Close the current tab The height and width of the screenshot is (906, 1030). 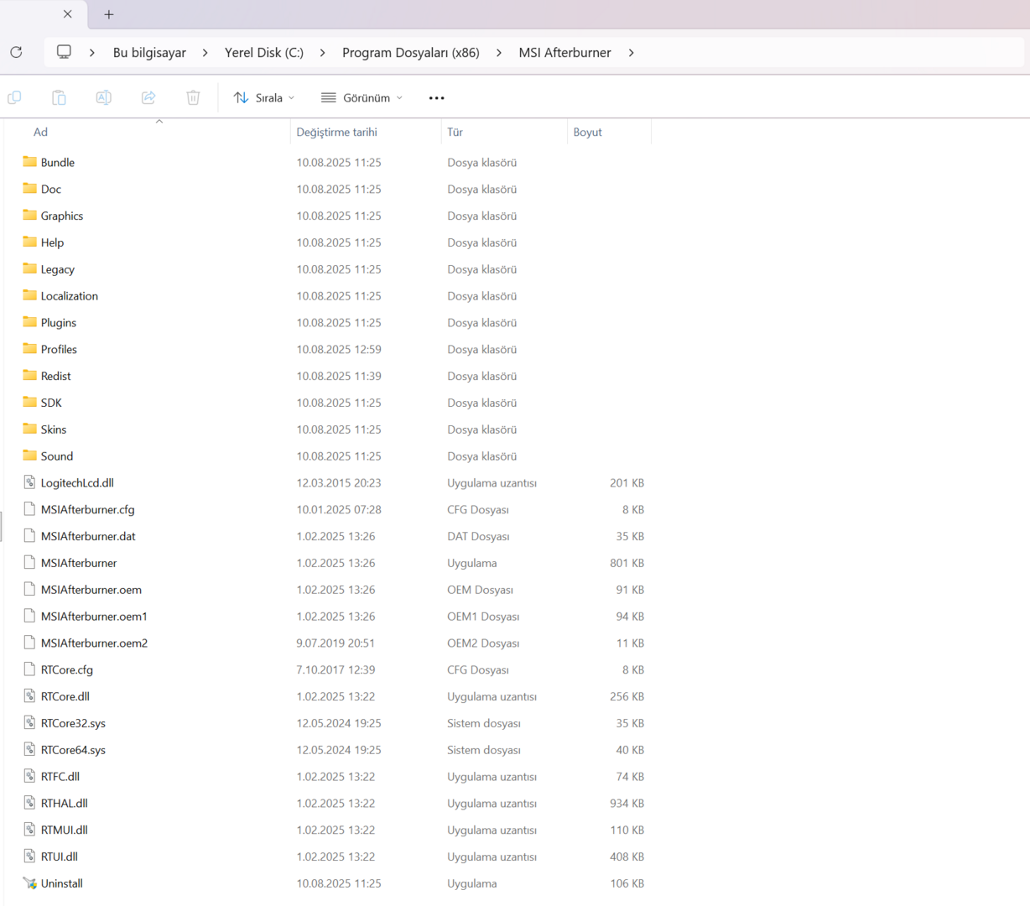[x=68, y=13]
